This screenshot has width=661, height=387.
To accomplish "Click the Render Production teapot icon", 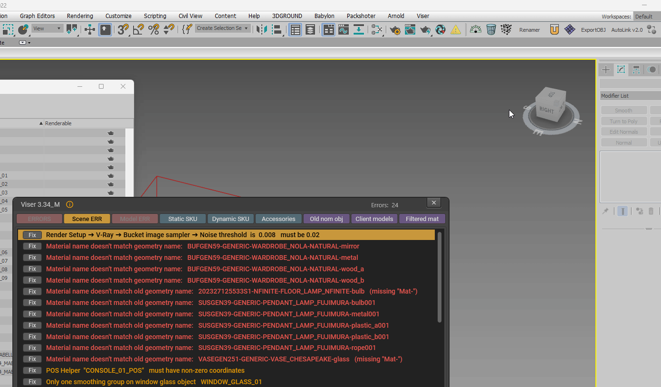I will tap(425, 30).
